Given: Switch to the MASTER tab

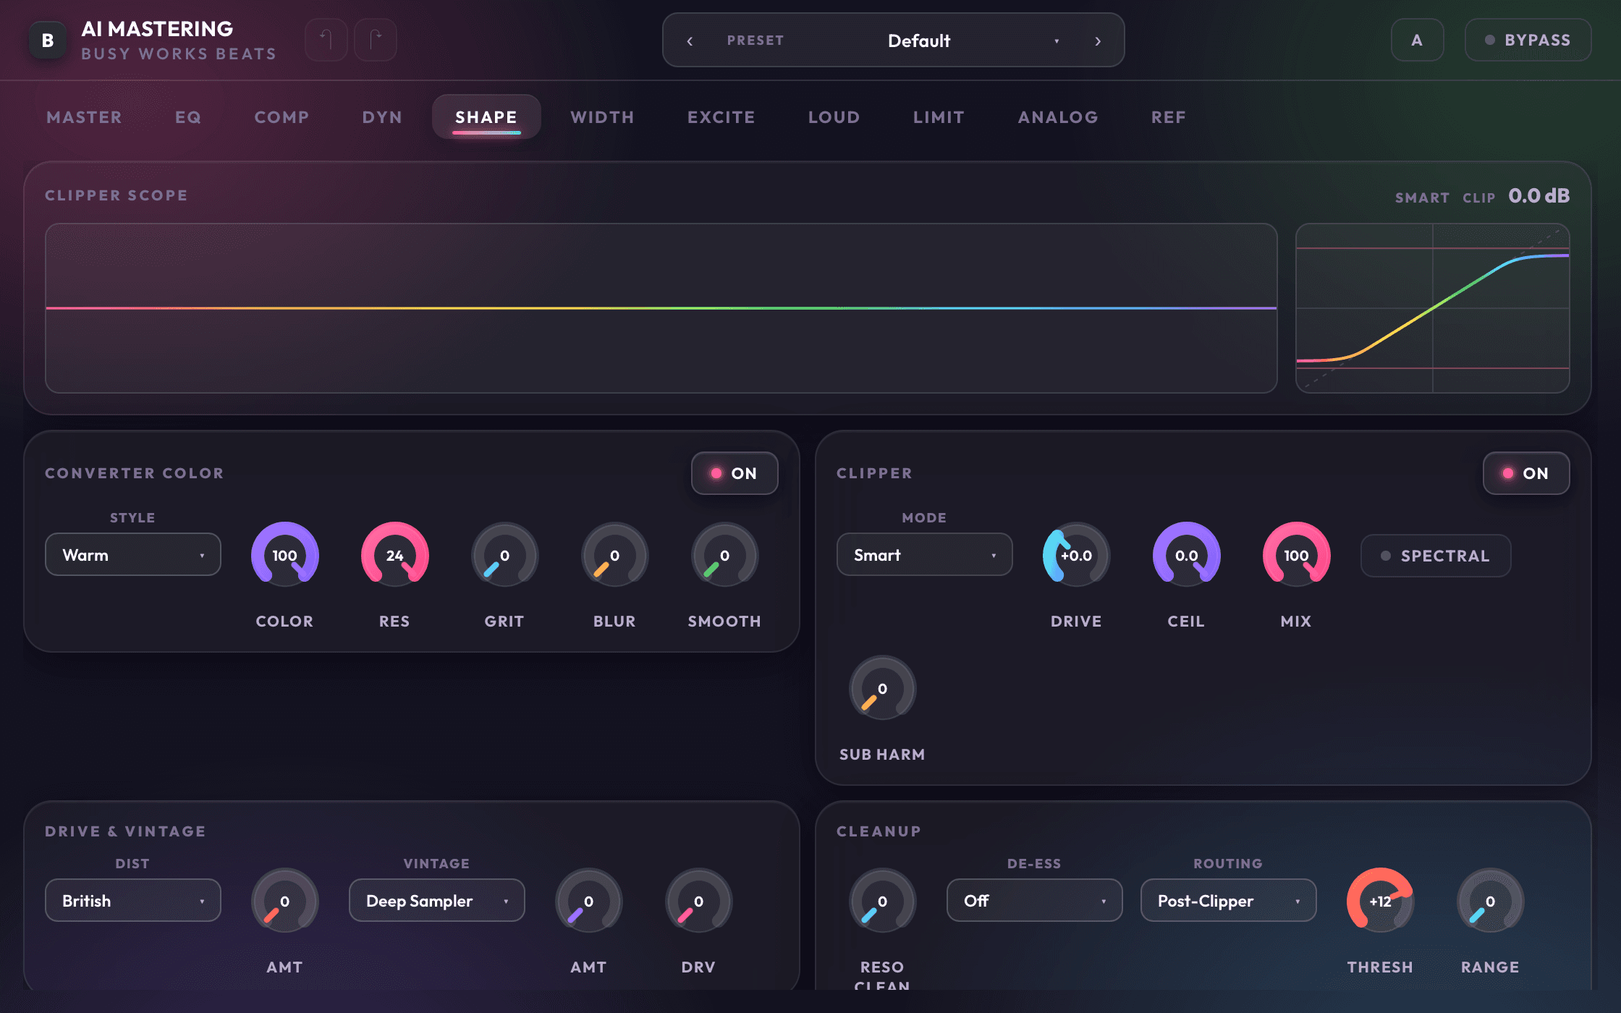Looking at the screenshot, I should pos(85,117).
